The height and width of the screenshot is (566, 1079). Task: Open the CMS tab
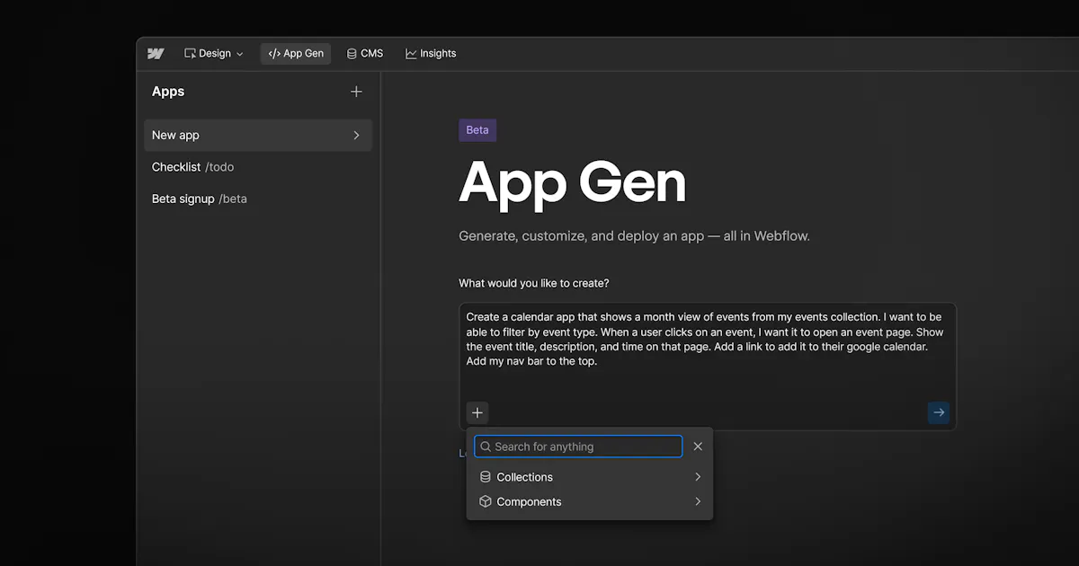[365, 54]
